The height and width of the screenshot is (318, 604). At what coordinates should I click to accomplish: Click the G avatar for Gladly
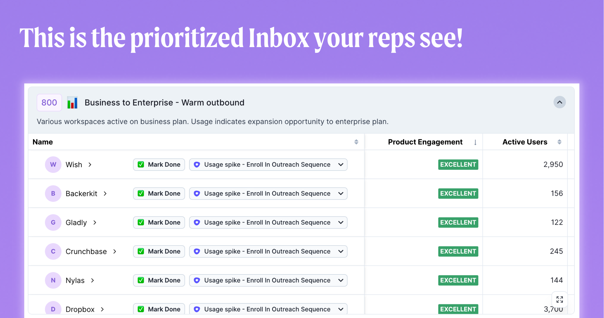(x=53, y=222)
